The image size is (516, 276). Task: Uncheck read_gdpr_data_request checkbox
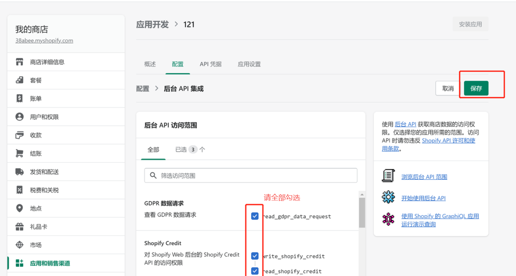tap(255, 216)
